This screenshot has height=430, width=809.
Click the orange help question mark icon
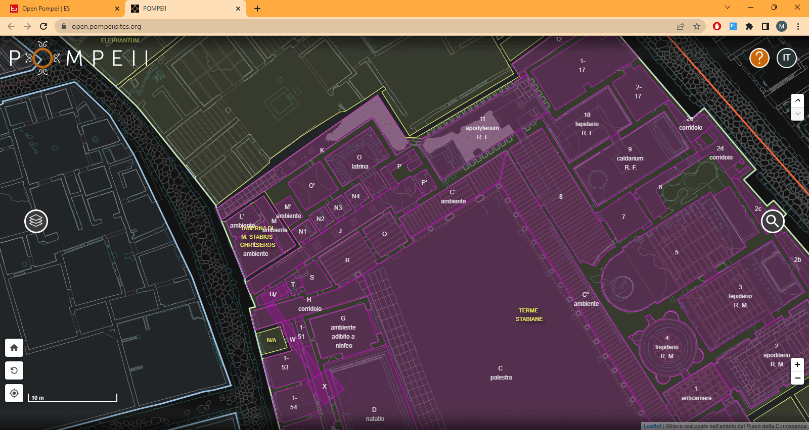tap(759, 58)
